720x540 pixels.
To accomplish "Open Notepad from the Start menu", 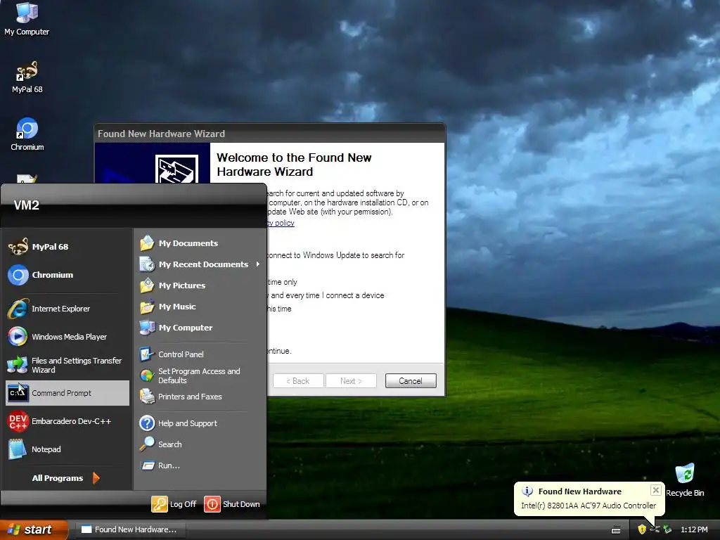I will pyautogui.click(x=67, y=449).
